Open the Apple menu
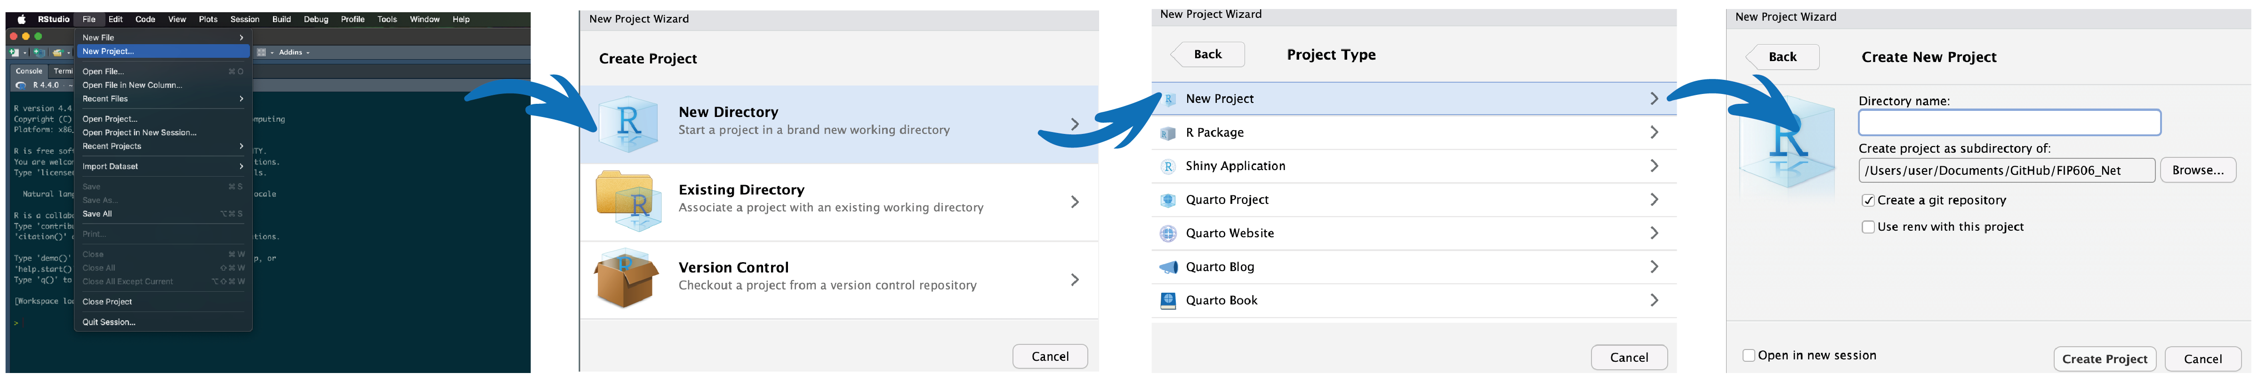This screenshot has height=381, width=2258. 22,19
